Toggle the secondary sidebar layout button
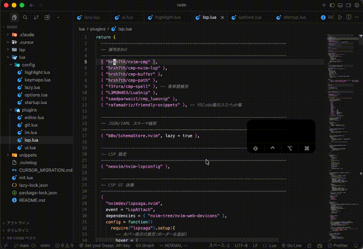The width and height of the screenshot is (363, 249). click(x=348, y=5)
